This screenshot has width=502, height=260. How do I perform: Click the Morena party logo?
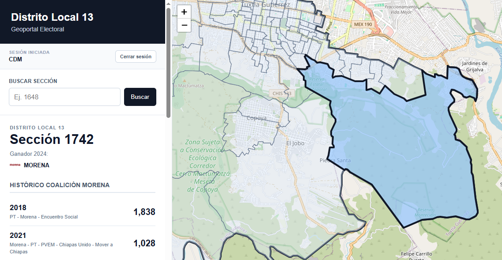click(15, 165)
